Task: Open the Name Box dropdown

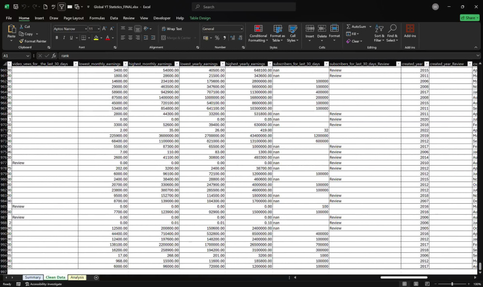Action: (x=28, y=56)
